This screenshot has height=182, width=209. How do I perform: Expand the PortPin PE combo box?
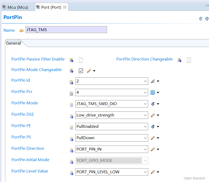[145, 127]
